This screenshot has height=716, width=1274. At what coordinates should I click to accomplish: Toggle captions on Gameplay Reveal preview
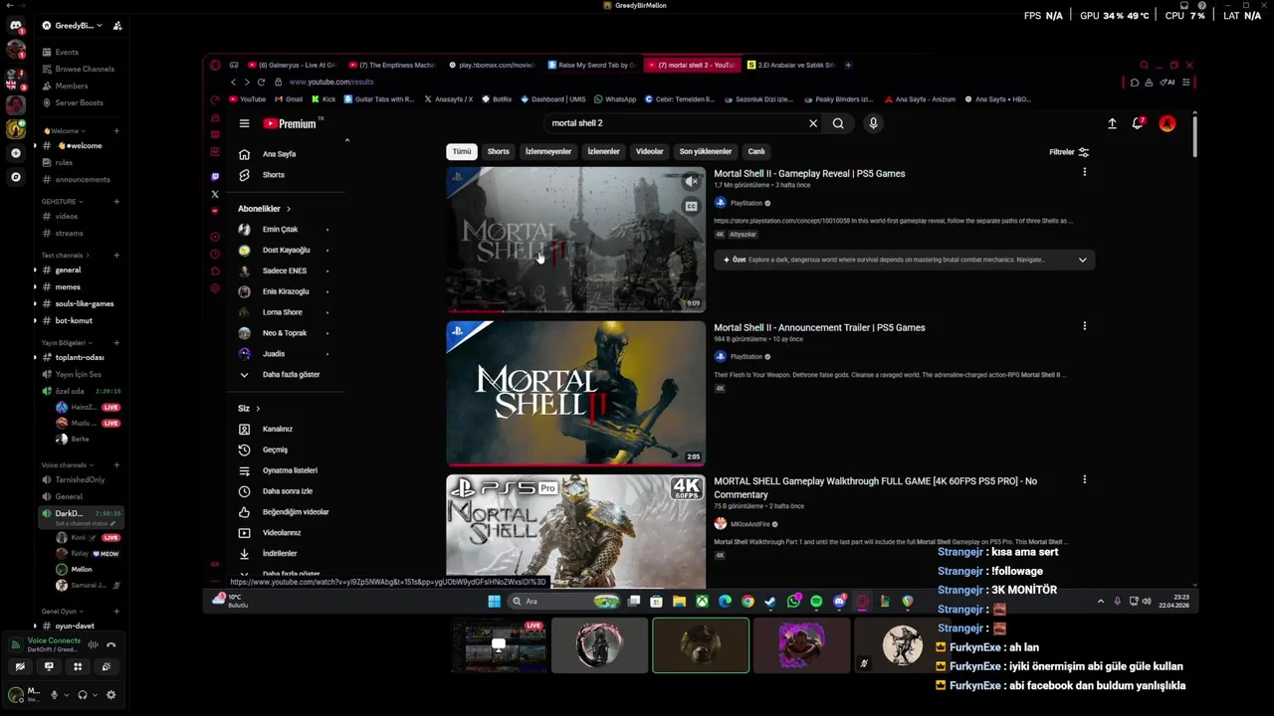(x=691, y=206)
